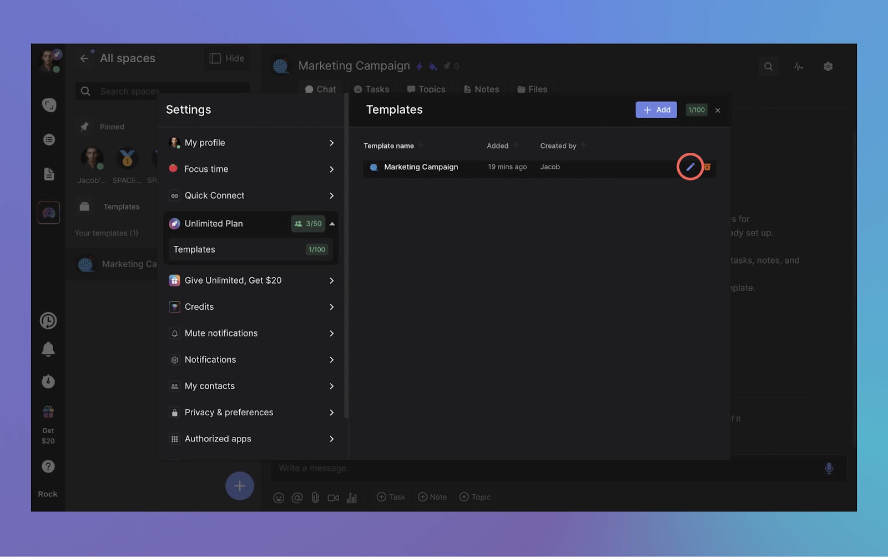Switch to Notes tab
This screenshot has width=888, height=557.
click(x=481, y=89)
